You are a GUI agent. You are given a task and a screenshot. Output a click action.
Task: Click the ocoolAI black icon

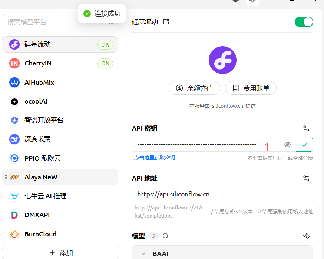(x=14, y=101)
